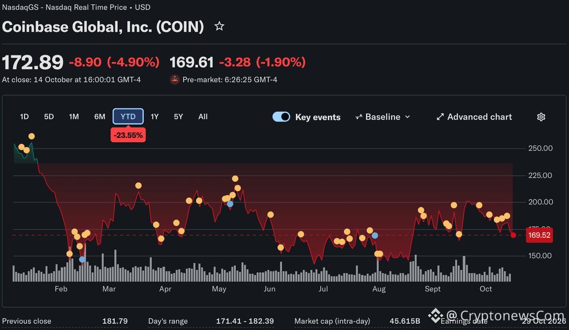Image resolution: width=569 pixels, height=330 pixels.
Task: Choose the 1Y range tab
Action: [x=154, y=117]
